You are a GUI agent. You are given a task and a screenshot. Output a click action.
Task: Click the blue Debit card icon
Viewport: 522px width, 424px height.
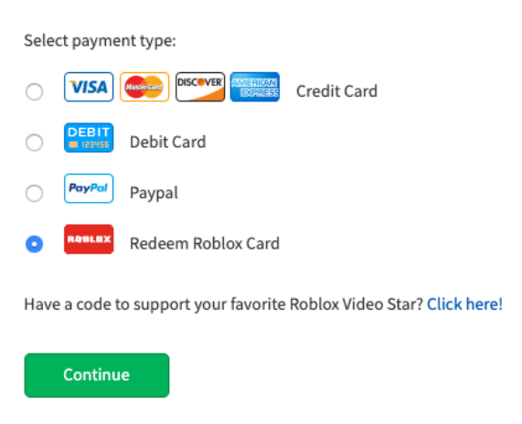(x=89, y=137)
